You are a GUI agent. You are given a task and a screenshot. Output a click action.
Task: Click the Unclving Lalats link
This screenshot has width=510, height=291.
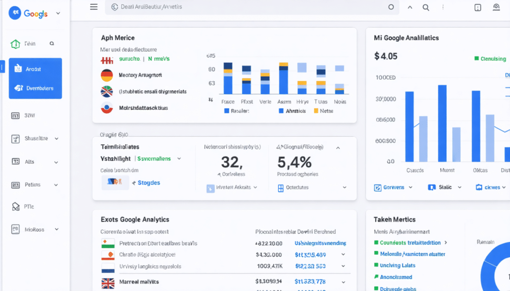click(x=397, y=265)
